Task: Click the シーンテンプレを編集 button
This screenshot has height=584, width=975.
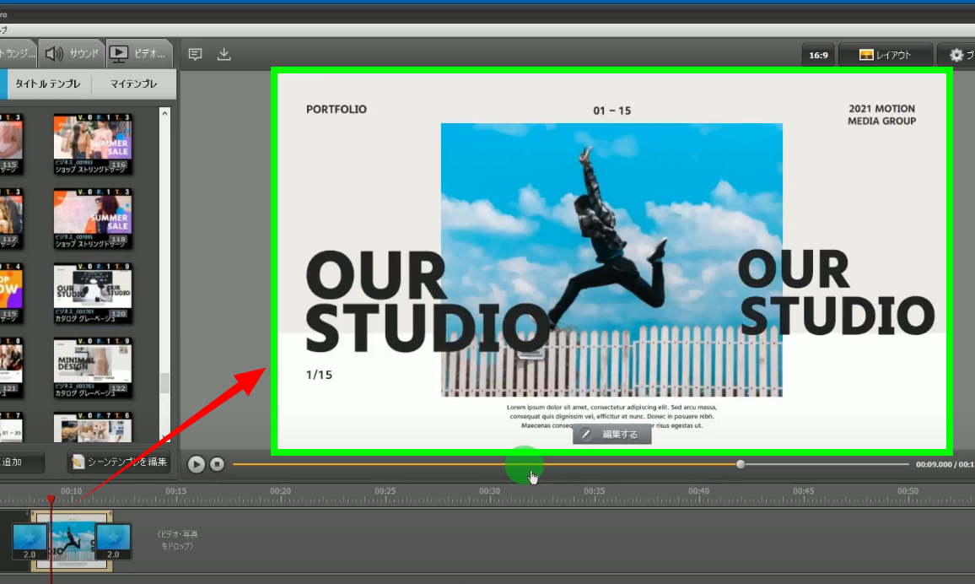Action: tap(120, 462)
